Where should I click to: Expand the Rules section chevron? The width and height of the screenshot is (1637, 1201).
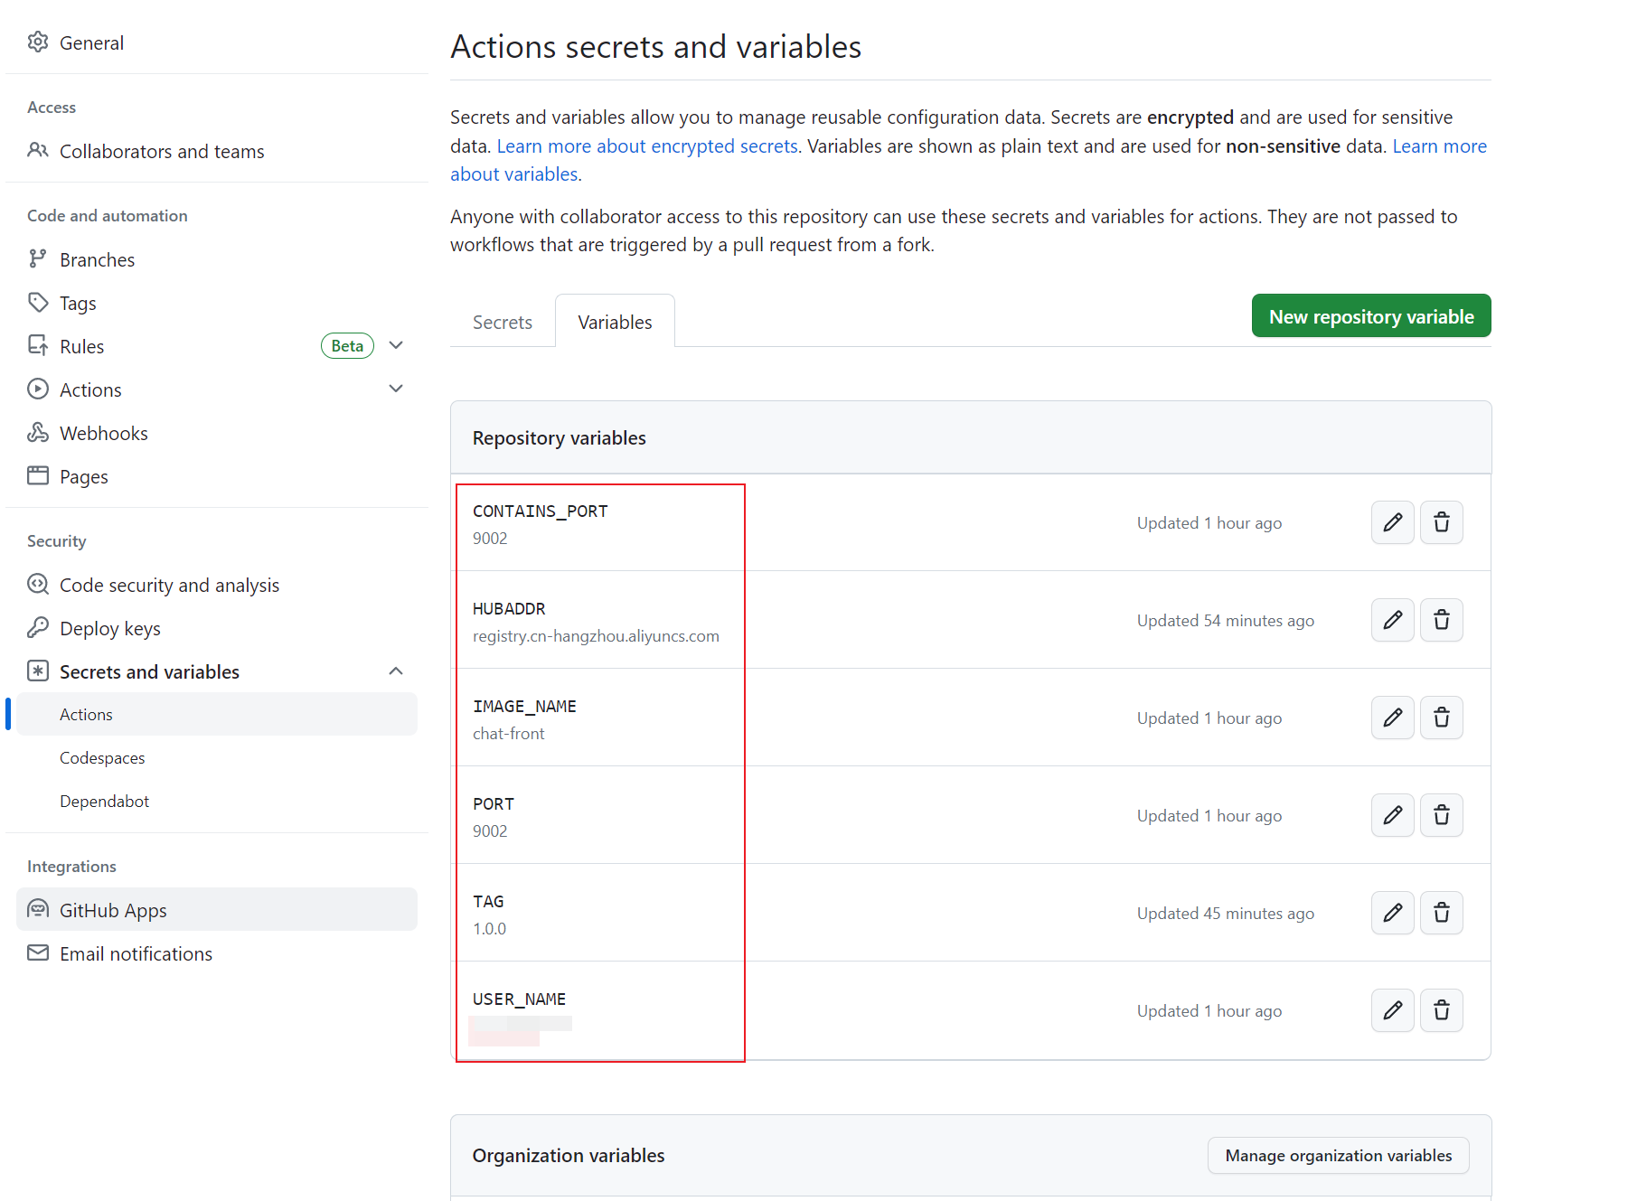coord(396,345)
